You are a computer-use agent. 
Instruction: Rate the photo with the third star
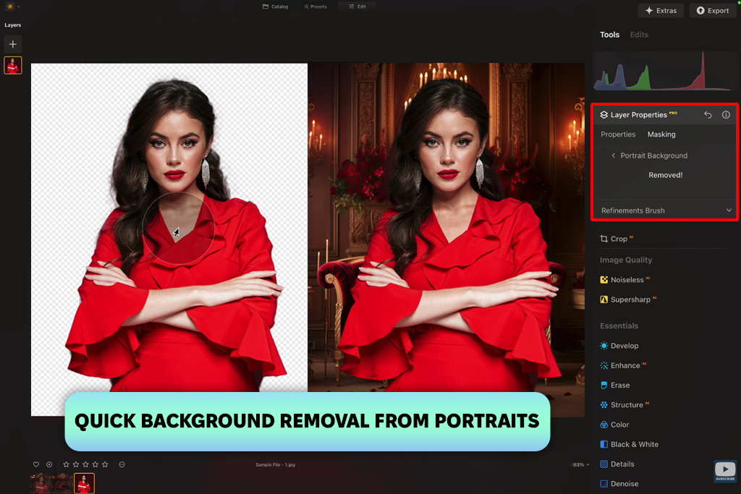(85, 465)
